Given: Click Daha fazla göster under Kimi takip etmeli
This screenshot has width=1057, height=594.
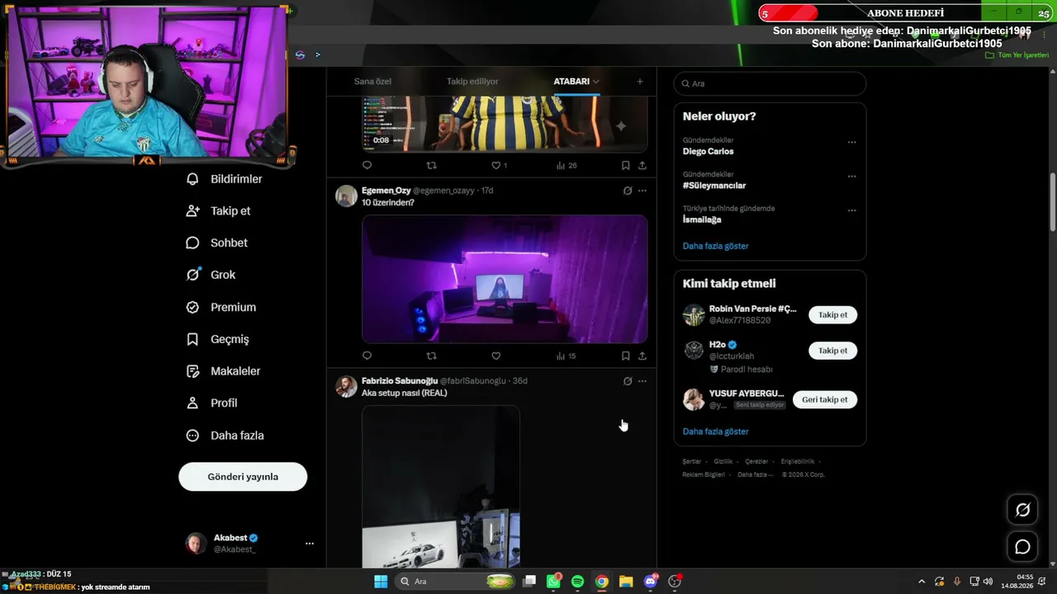Looking at the screenshot, I should pyautogui.click(x=716, y=431).
